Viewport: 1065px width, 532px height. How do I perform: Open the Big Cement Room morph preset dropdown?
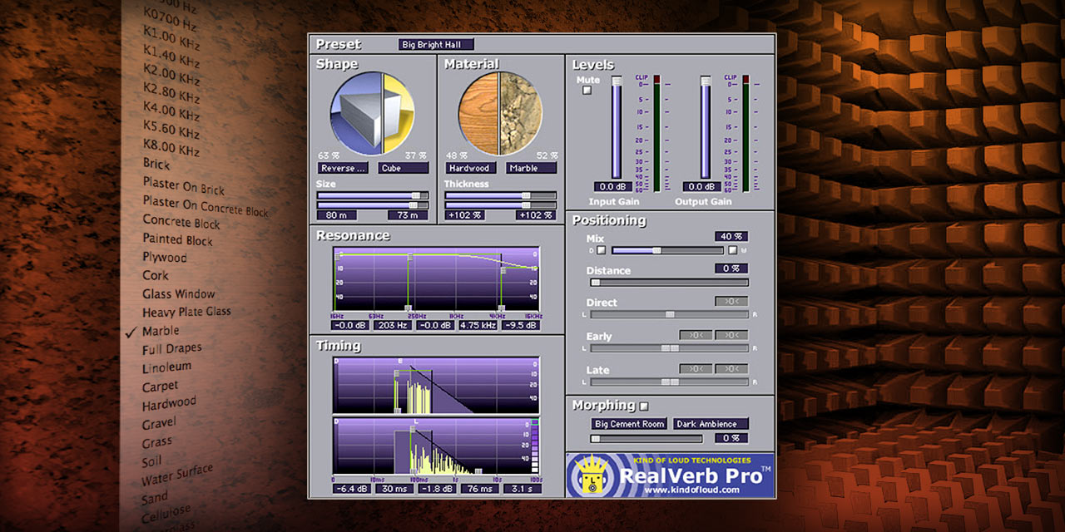tap(629, 424)
